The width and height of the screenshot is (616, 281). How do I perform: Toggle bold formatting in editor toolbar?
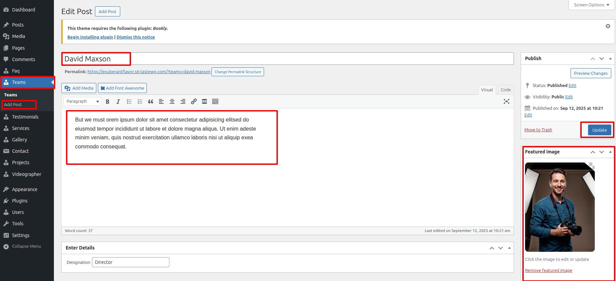107,101
